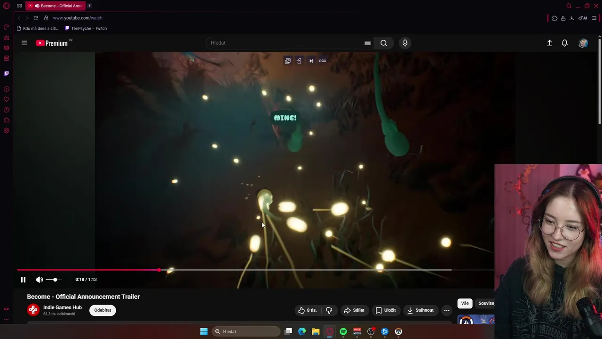Open on-screen keyboard in search box
The height and width of the screenshot is (339, 602).
coord(367,43)
